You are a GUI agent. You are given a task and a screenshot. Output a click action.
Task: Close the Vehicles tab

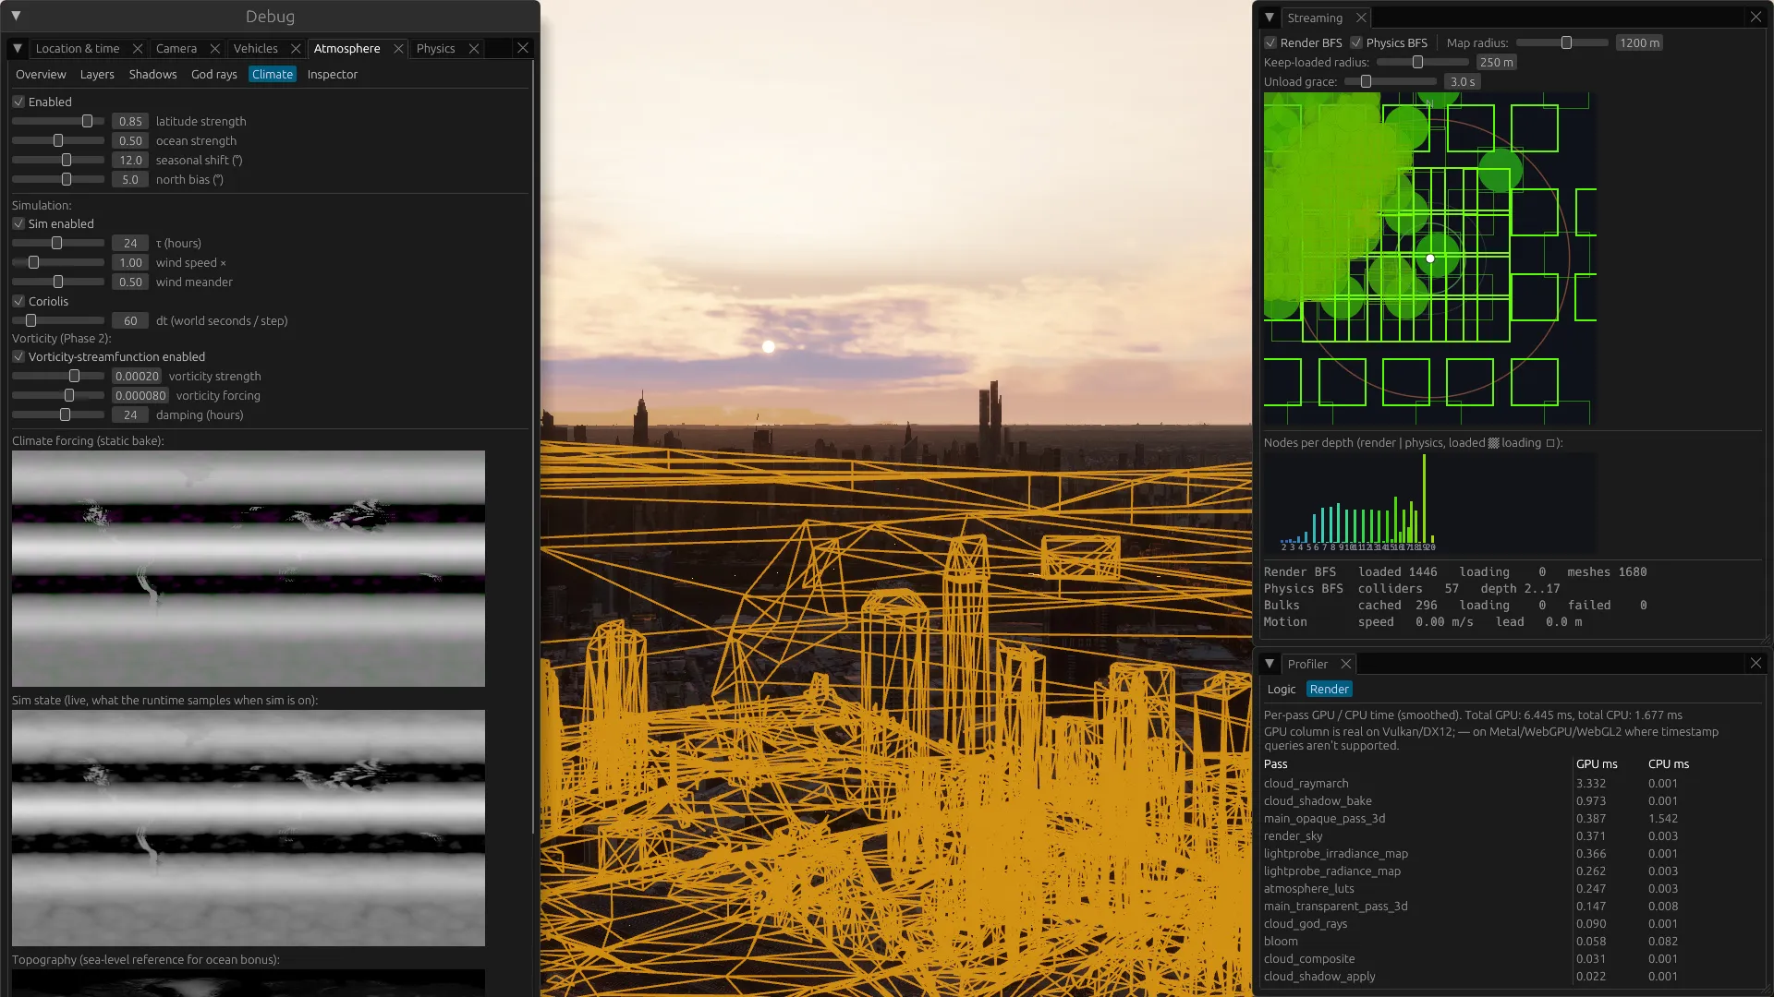296,49
